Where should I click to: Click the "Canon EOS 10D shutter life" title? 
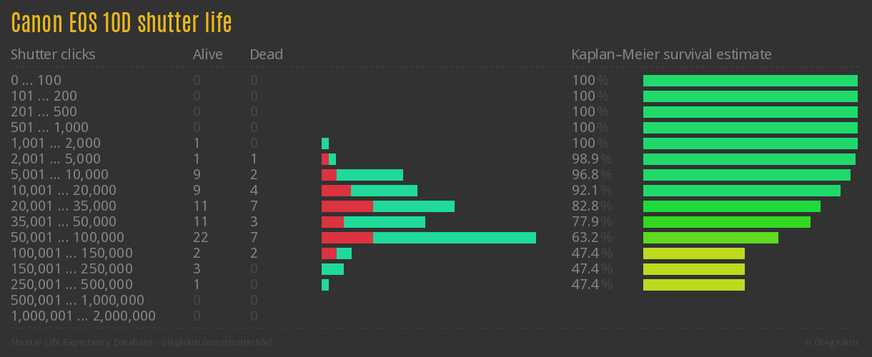coord(122,23)
